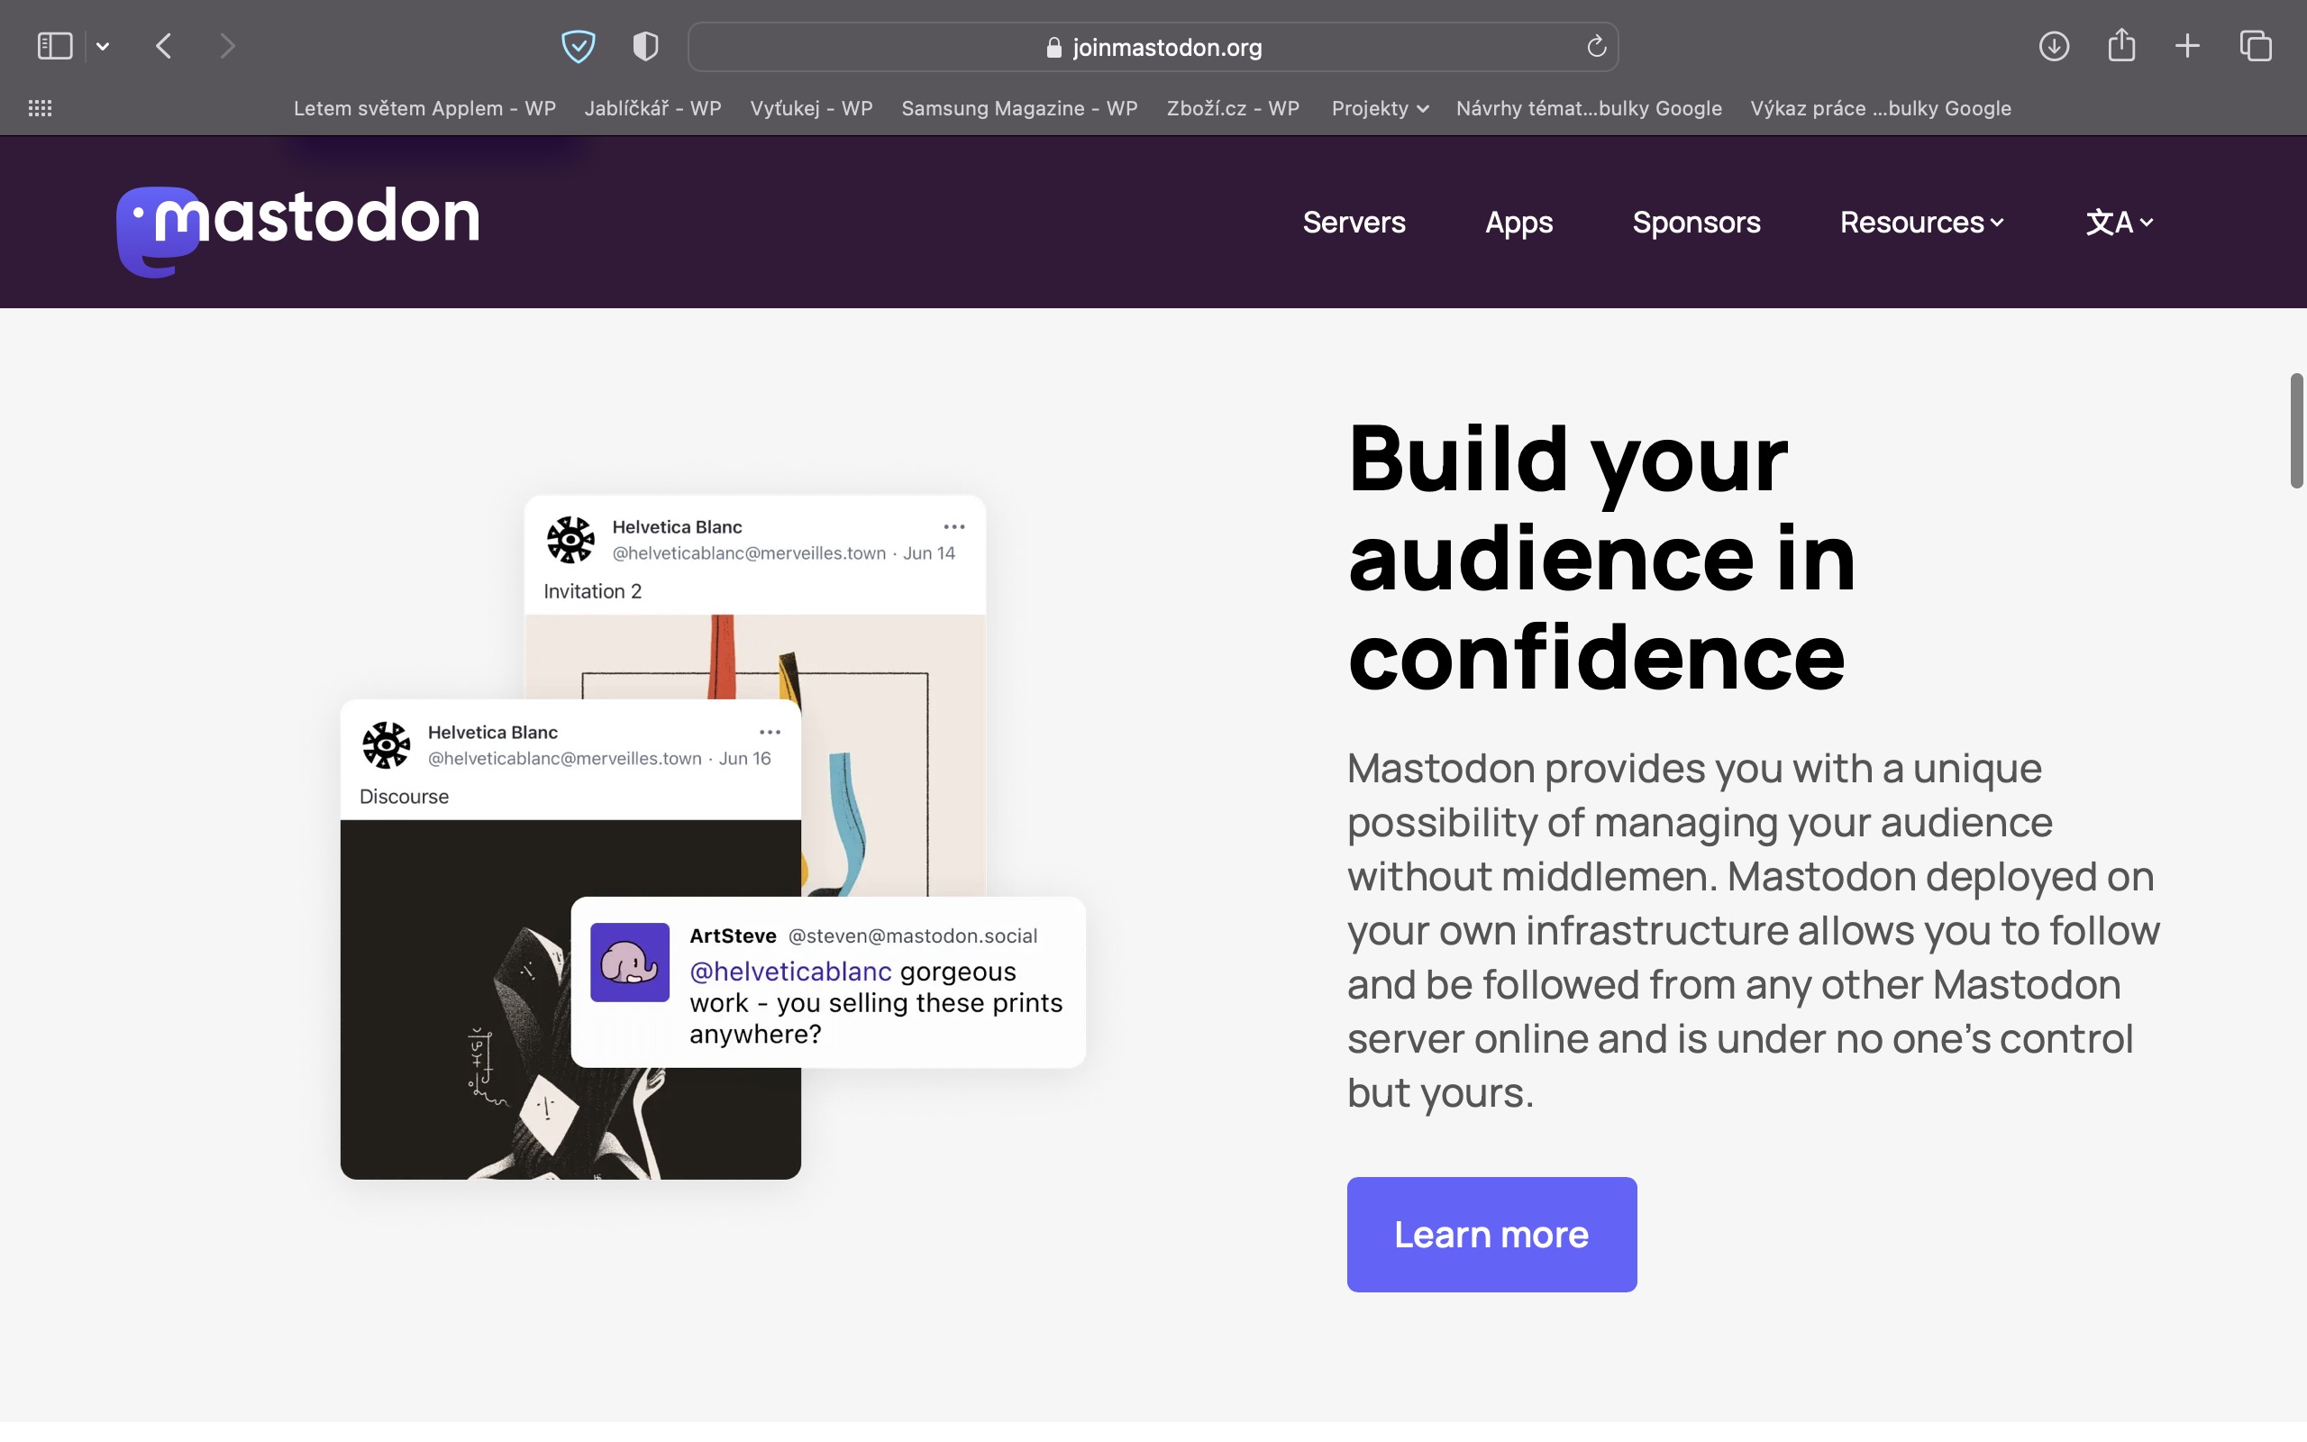Open the privacy report half-shield icon
This screenshot has width=2307, height=1442.
coord(645,46)
